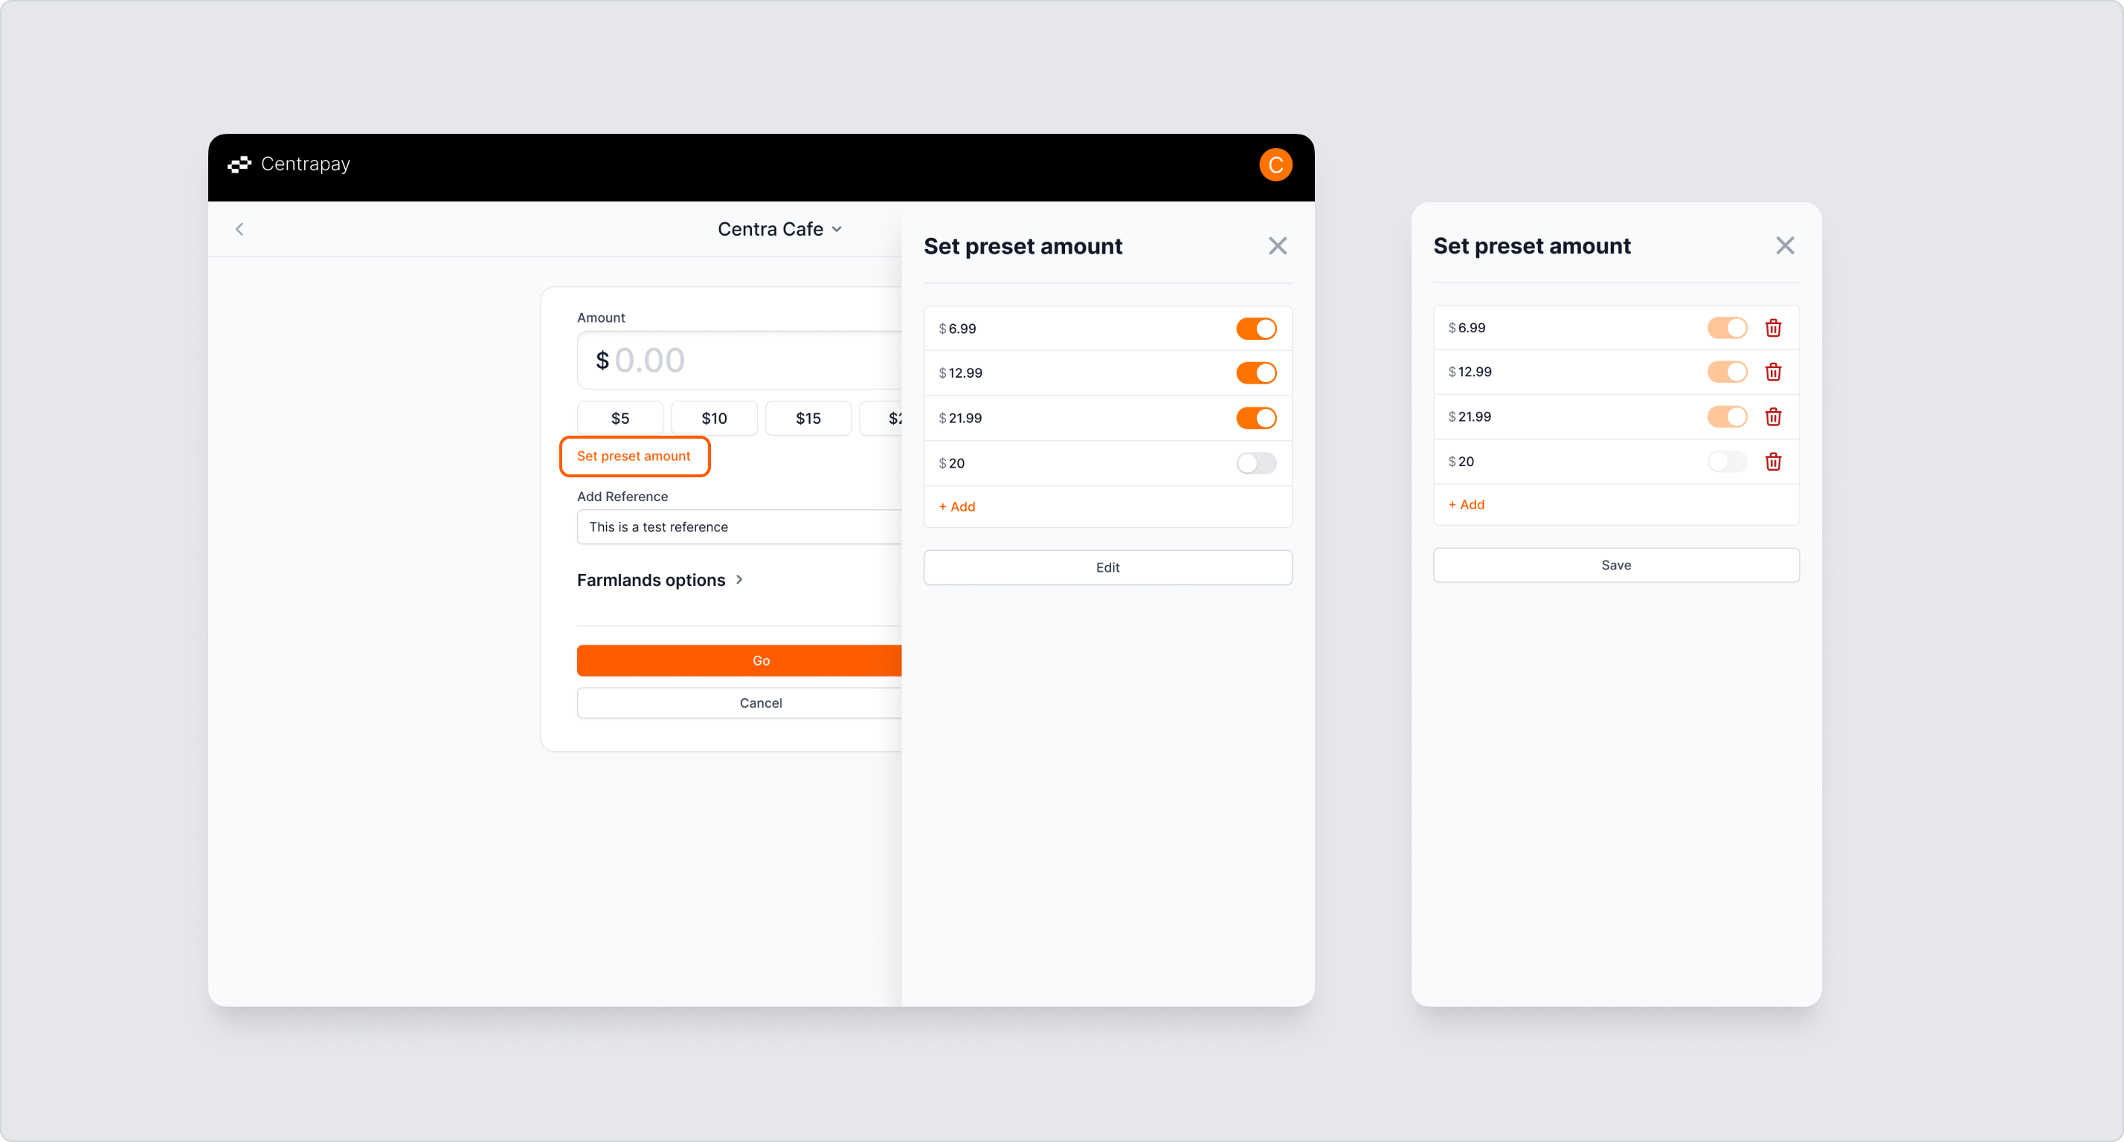Click the Add Reference text field
Image resolution: width=2124 pixels, height=1142 pixels.
(739, 527)
